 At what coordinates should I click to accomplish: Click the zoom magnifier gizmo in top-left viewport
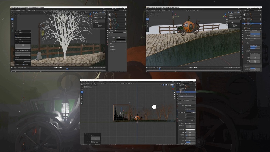click(x=92, y=19)
